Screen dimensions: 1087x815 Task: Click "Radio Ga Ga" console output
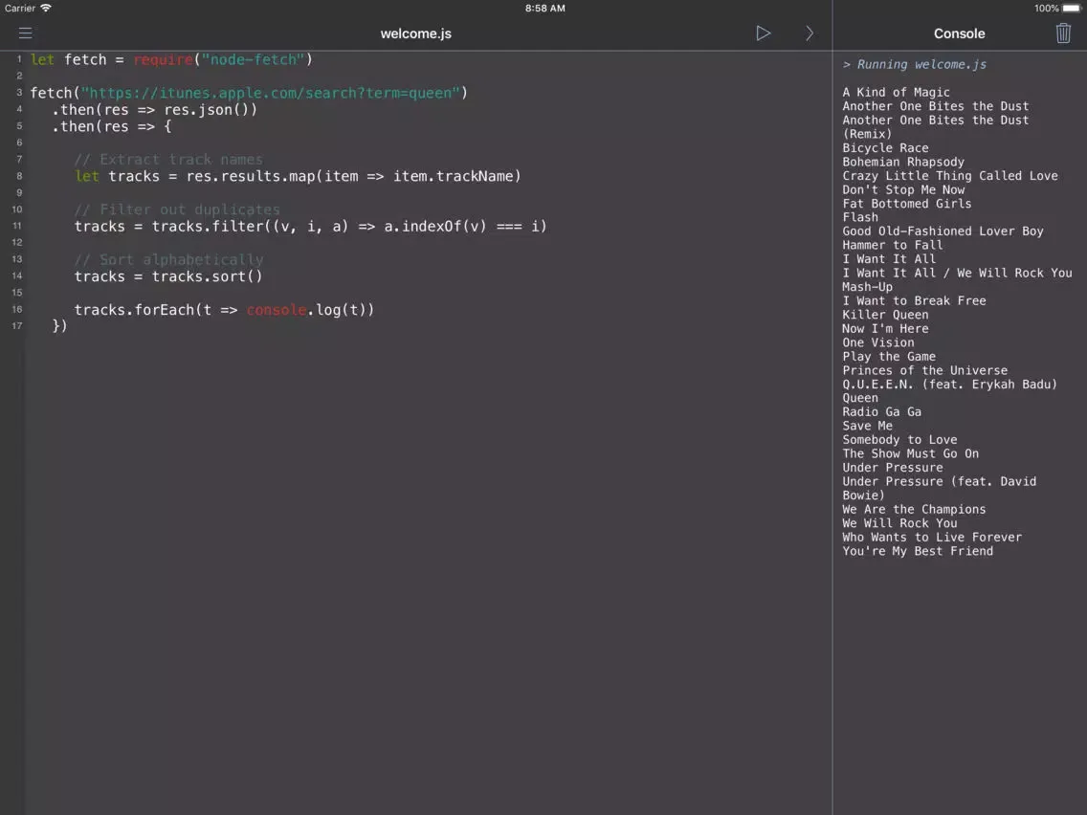[x=882, y=411]
